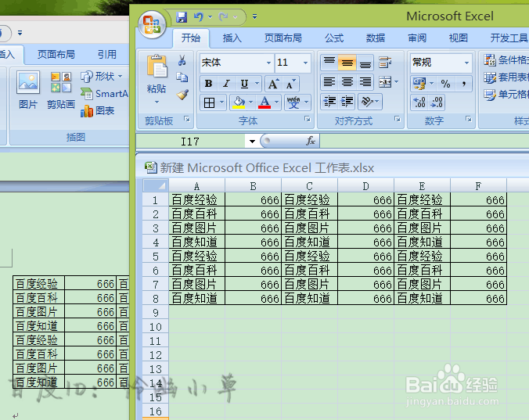Click the 粘贴 paste button

pyautogui.click(x=157, y=74)
